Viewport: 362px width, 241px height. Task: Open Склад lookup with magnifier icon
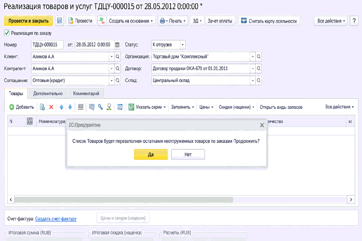[259, 81]
